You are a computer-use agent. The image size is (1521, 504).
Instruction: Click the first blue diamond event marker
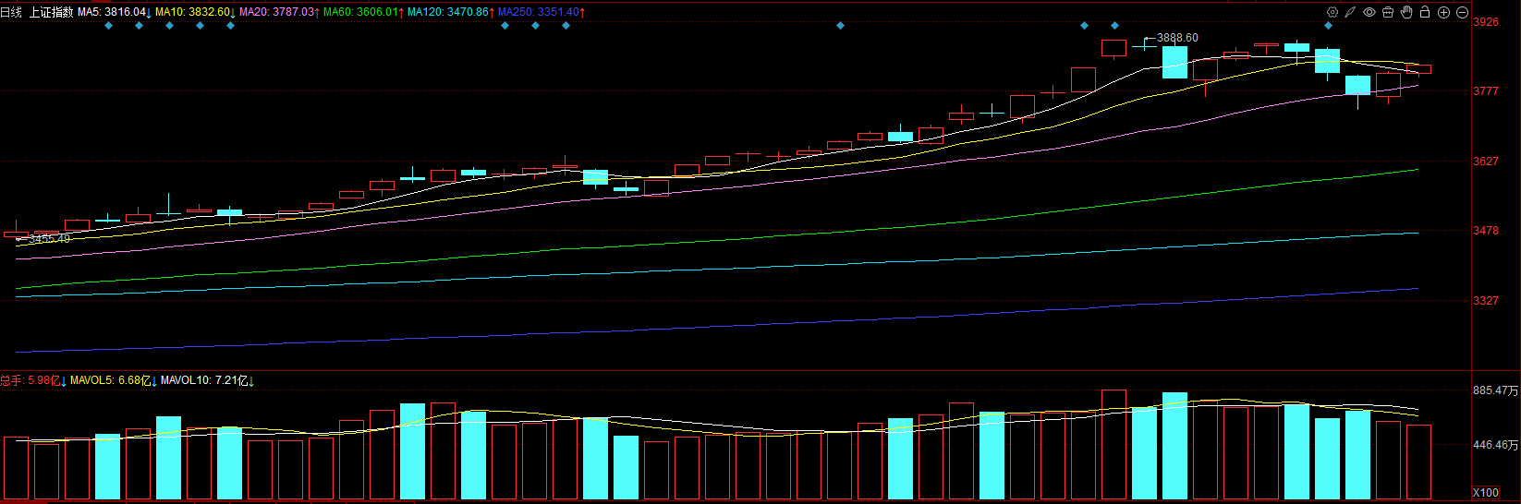pos(108,26)
